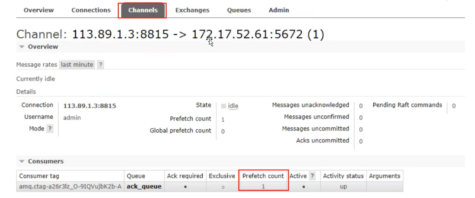Open the Admin tab
Image resolution: width=475 pixels, height=198 pixels.
(279, 10)
